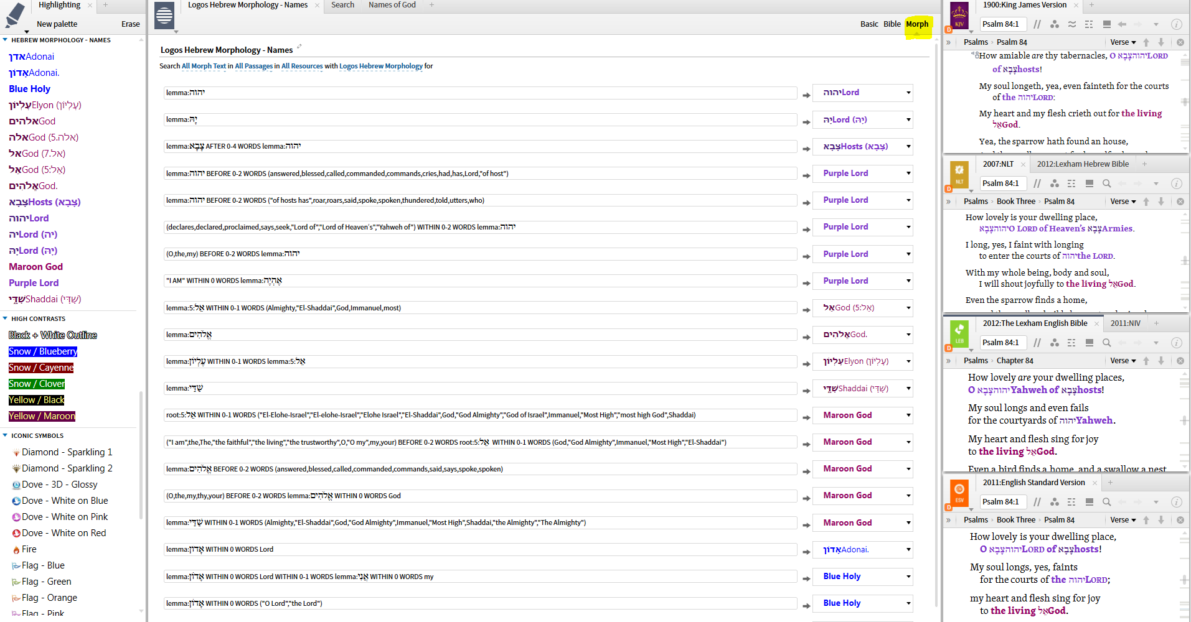Apply Snow / Blueberry highlight style
The width and height of the screenshot is (1191, 622).
pos(43,351)
